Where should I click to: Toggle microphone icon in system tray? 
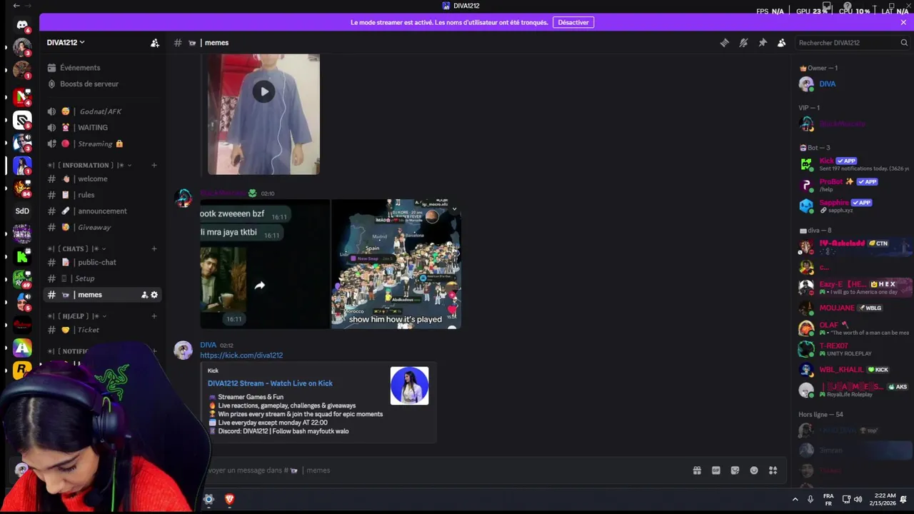point(810,499)
